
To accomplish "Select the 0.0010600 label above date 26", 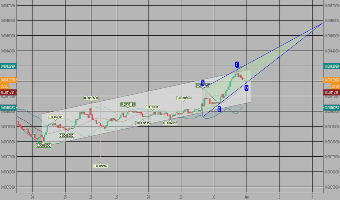I will coord(91,98).
